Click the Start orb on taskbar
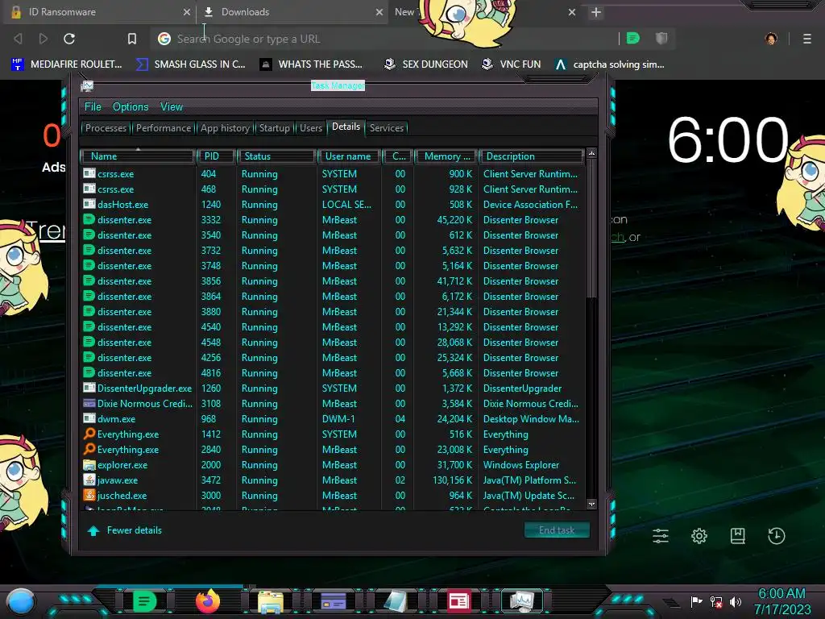 (x=21, y=601)
